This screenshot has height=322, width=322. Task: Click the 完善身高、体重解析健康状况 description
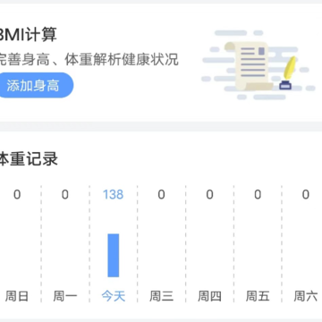[x=89, y=59]
